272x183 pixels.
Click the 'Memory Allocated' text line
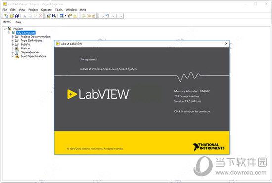[192, 91]
